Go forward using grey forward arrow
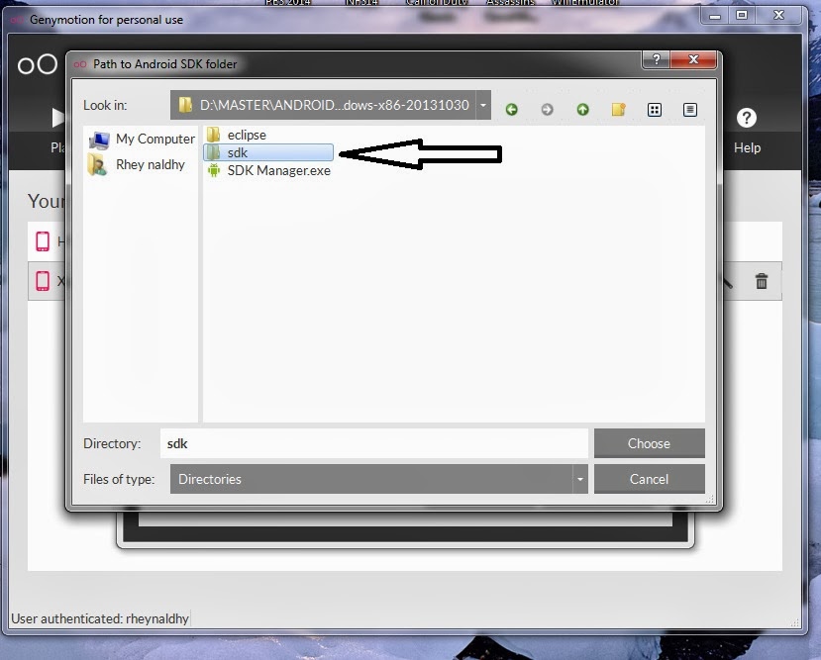Image resolution: width=821 pixels, height=660 pixels. tap(547, 109)
